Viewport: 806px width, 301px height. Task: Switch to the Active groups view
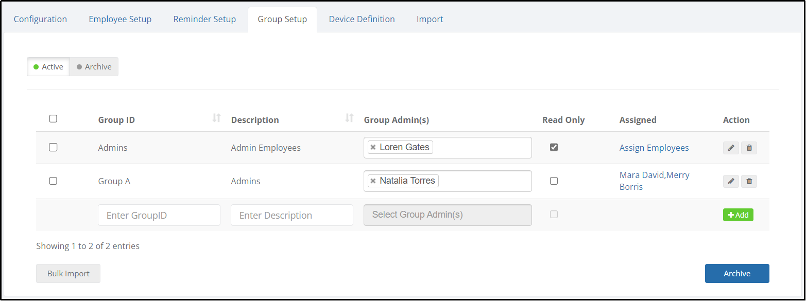click(x=48, y=66)
